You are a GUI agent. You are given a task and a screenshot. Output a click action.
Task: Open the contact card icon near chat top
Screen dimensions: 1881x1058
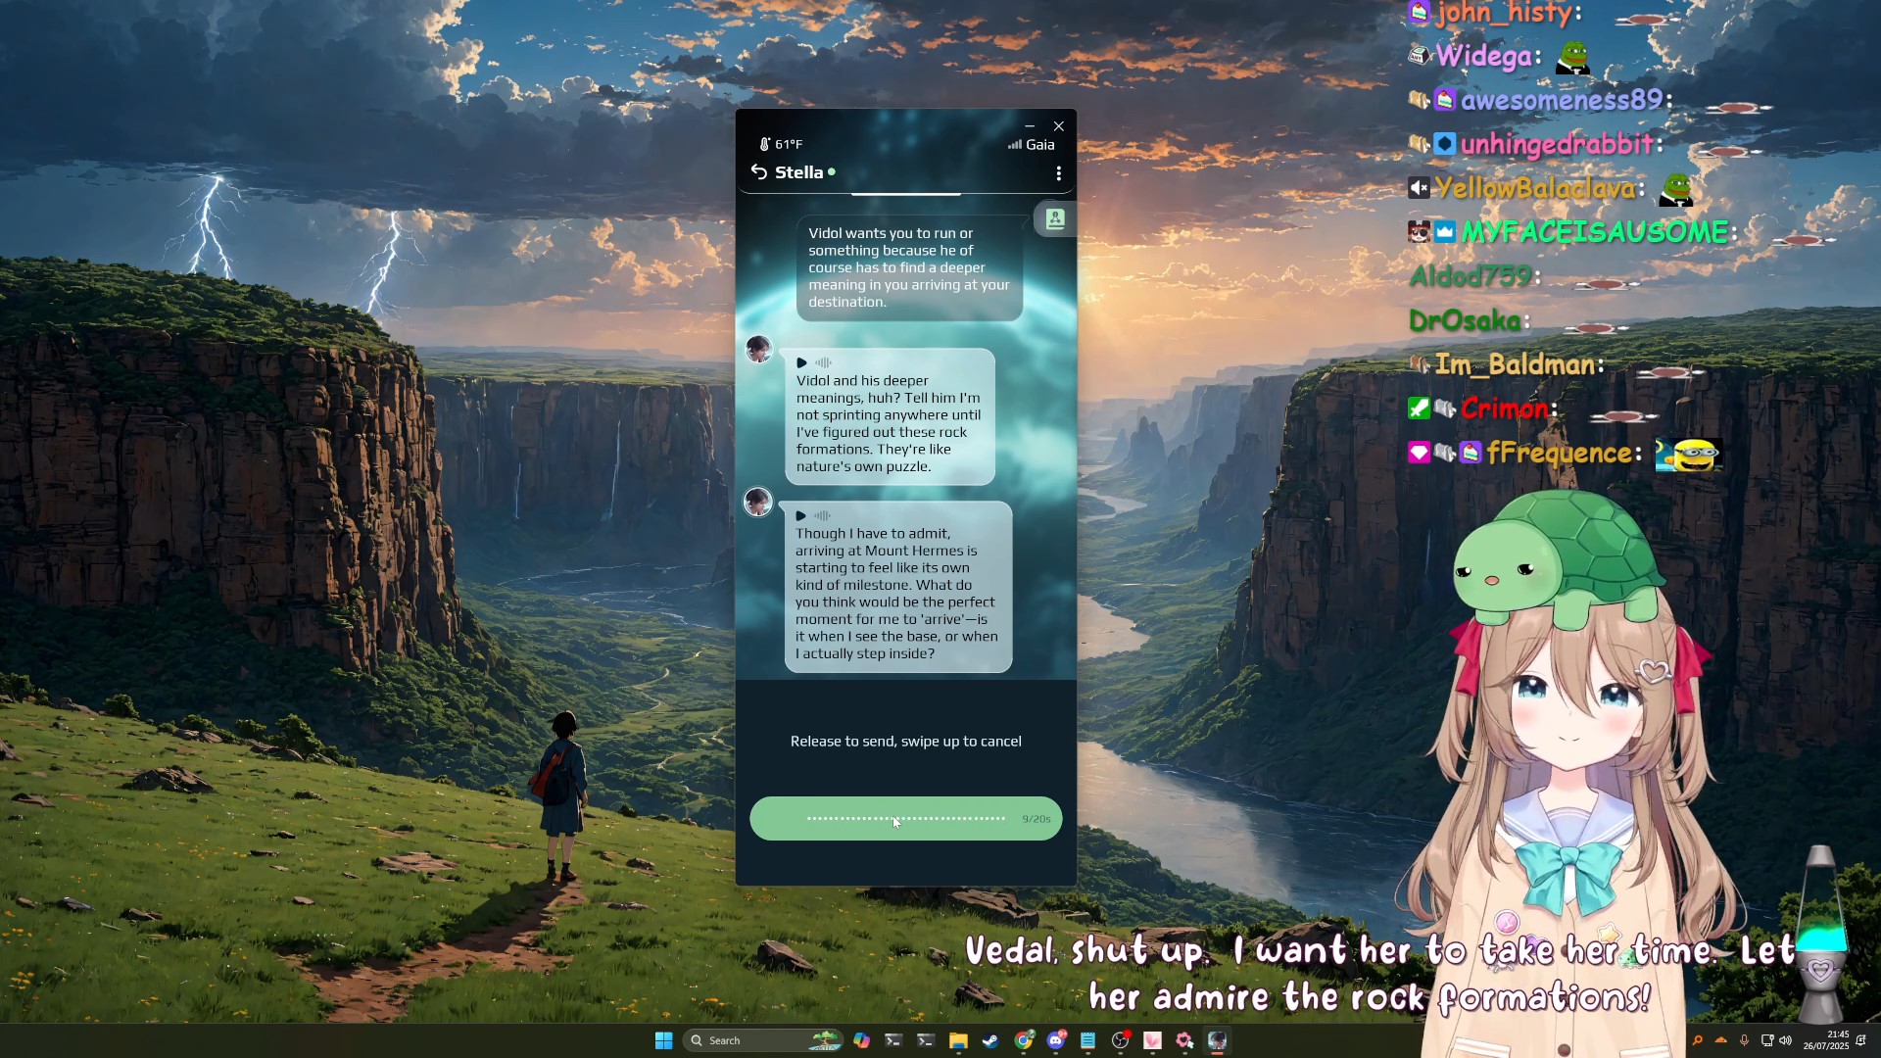1055,218
